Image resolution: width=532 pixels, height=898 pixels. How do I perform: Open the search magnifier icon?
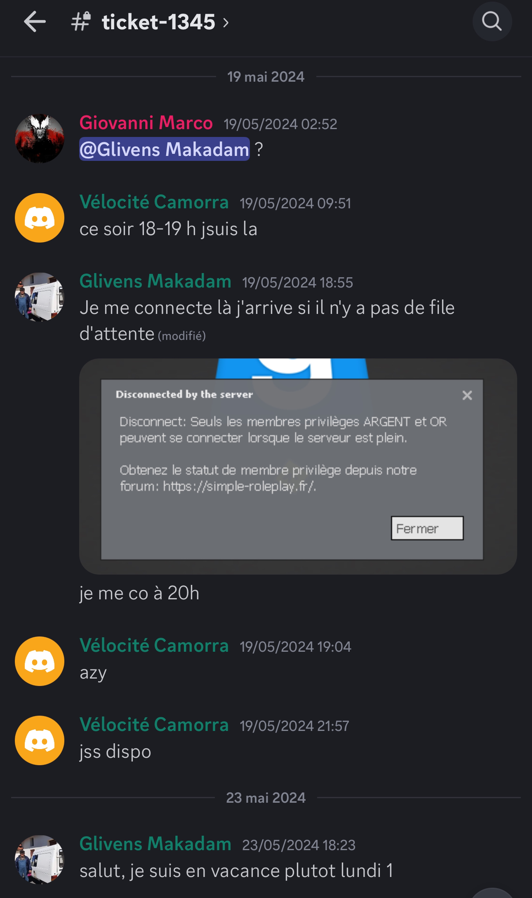(492, 21)
